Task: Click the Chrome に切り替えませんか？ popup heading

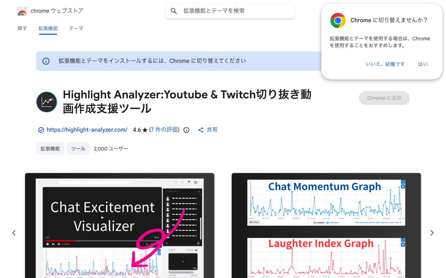Action: 389,20
